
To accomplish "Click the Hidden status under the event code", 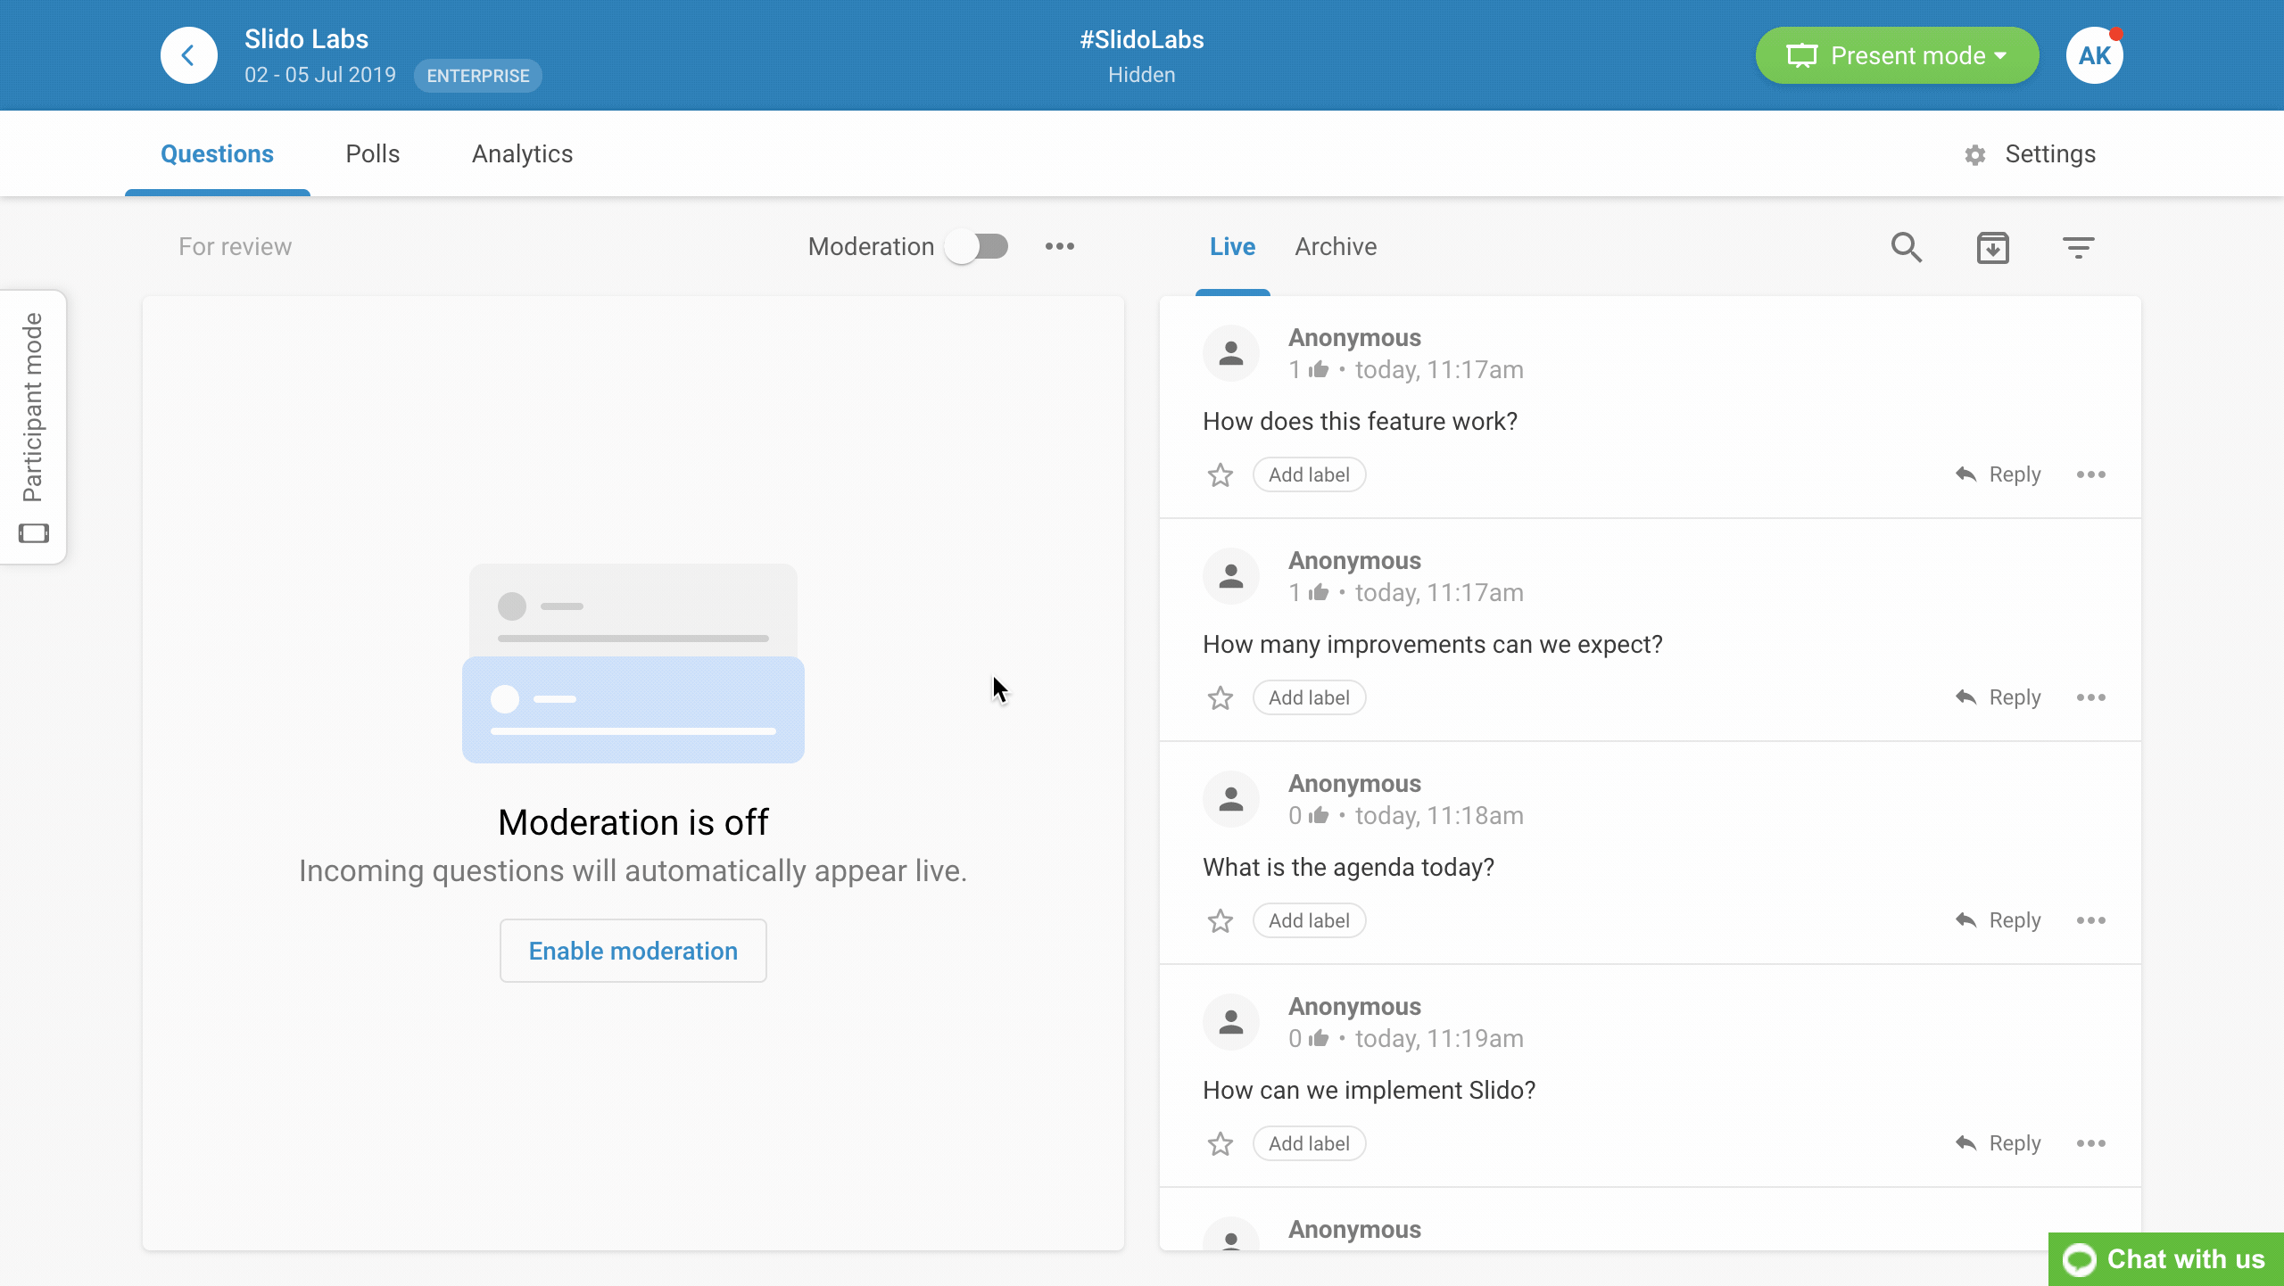I will [1142, 75].
